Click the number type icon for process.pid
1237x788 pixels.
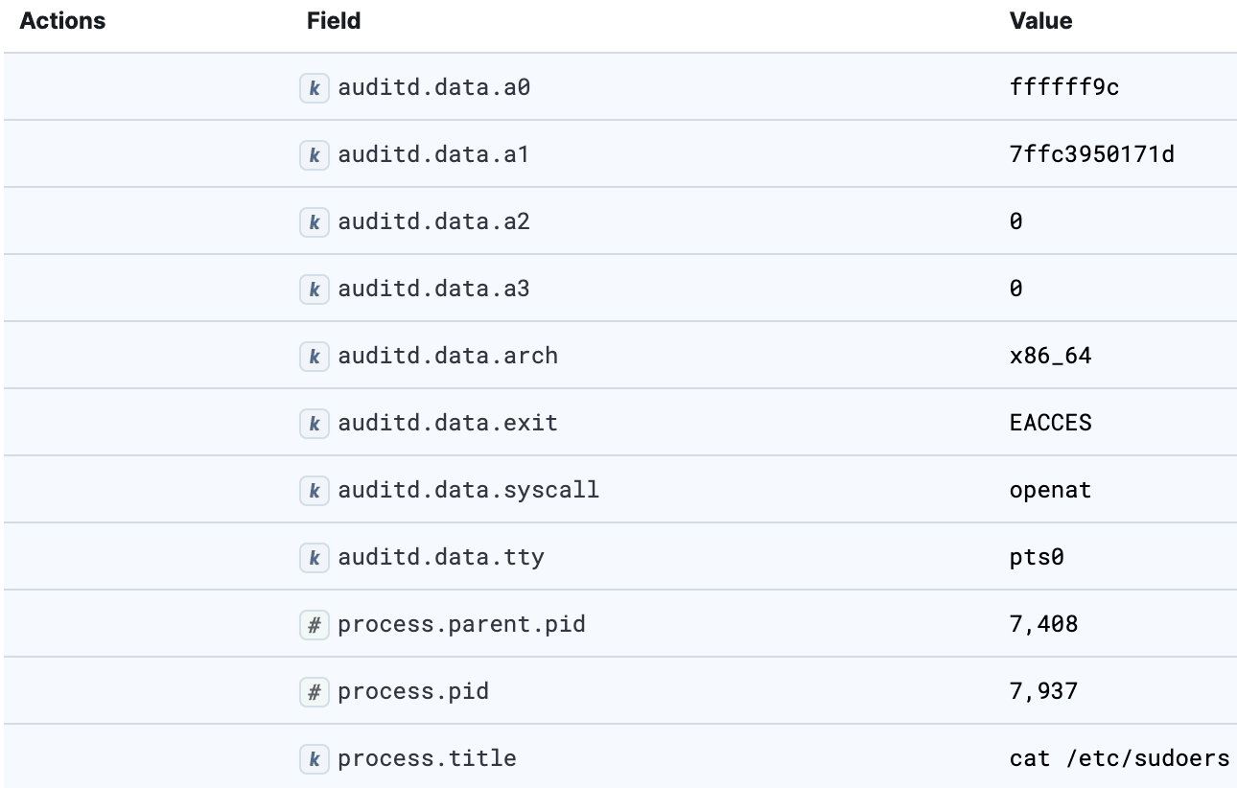click(315, 691)
